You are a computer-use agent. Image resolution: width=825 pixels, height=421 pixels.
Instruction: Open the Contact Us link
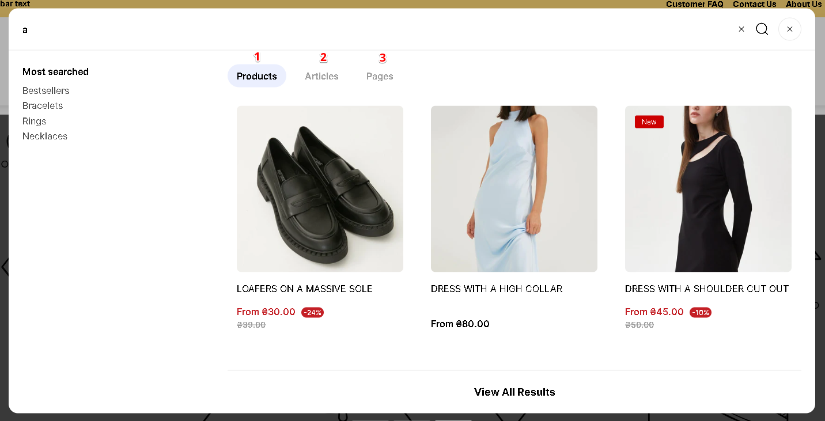pos(754,4)
